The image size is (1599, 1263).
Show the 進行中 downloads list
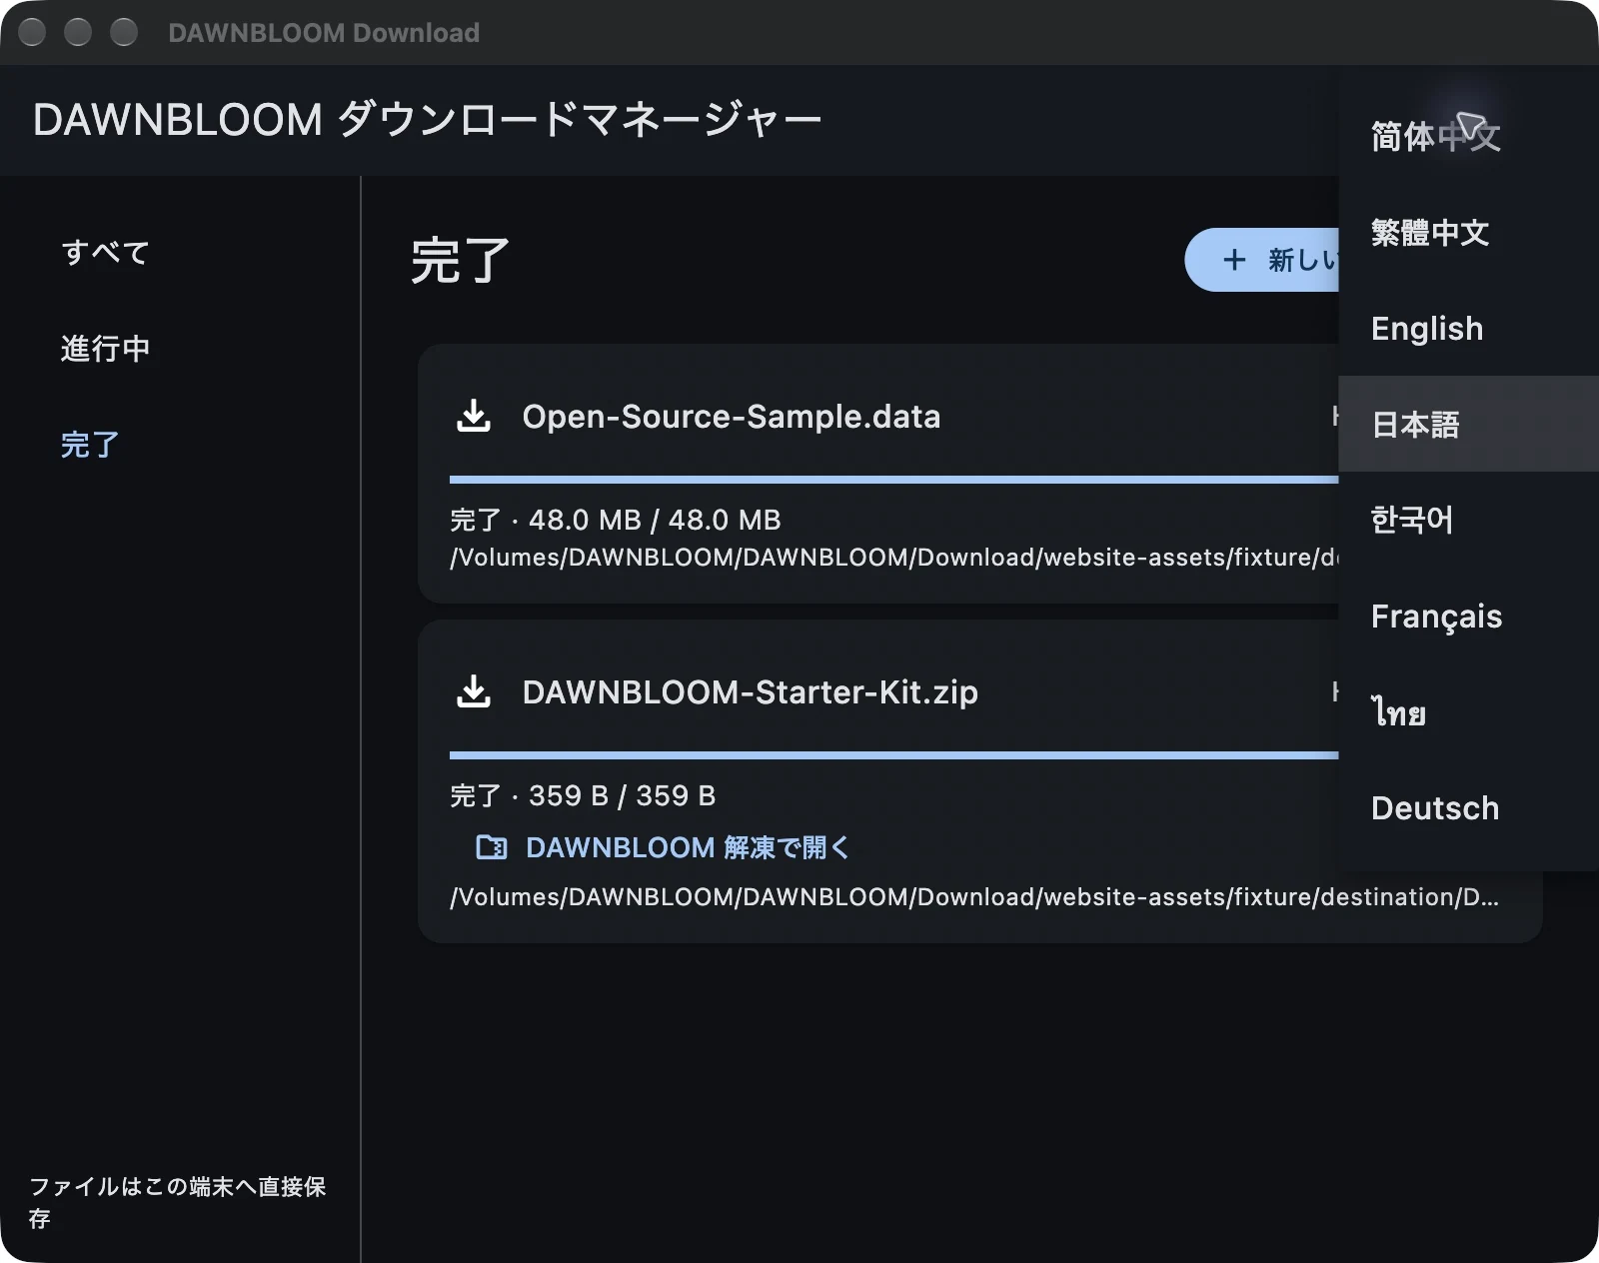[105, 348]
